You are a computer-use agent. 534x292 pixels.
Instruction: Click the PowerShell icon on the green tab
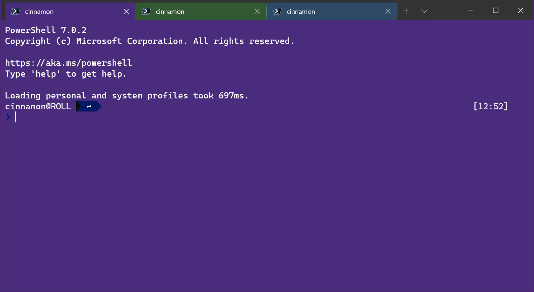click(146, 11)
